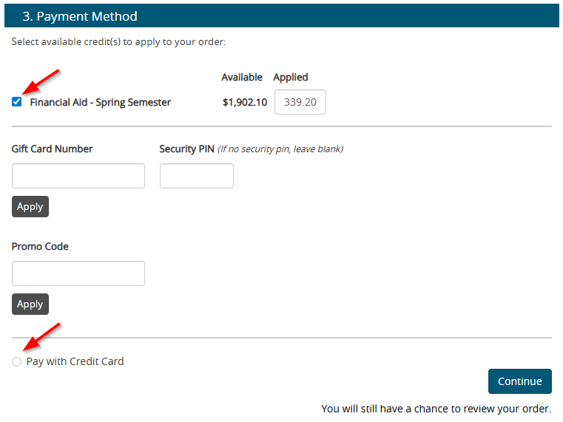
Task: Click the Promo Code label
Action: coord(40,246)
